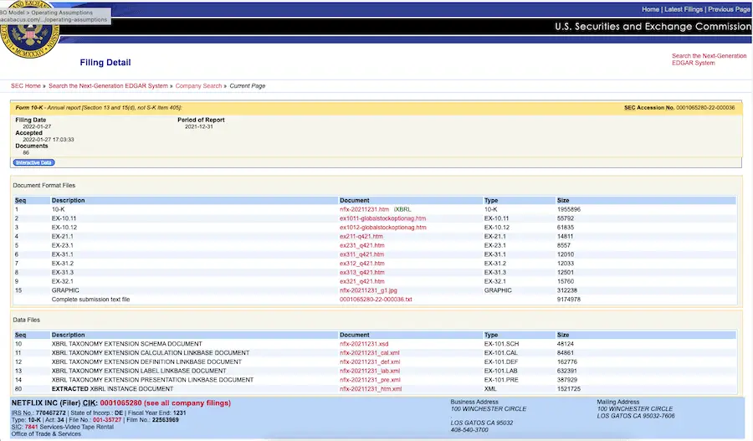
Task: Open nflx-20211231_htm.xml instance document
Action: pyautogui.click(x=371, y=389)
